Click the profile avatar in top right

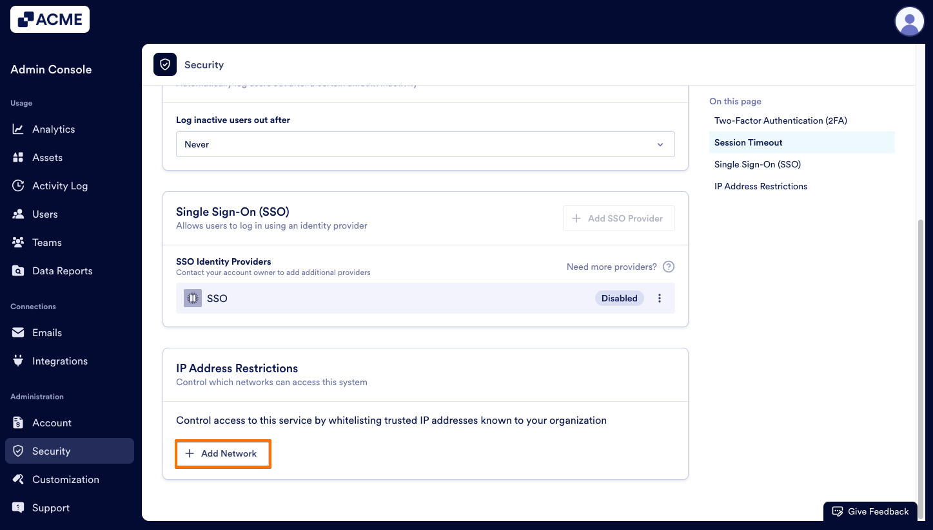910,21
